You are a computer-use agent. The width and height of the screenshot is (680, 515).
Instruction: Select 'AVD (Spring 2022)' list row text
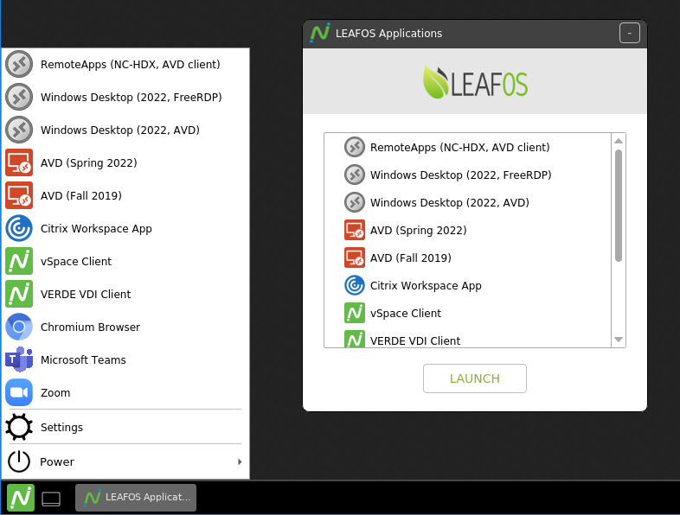tap(419, 231)
